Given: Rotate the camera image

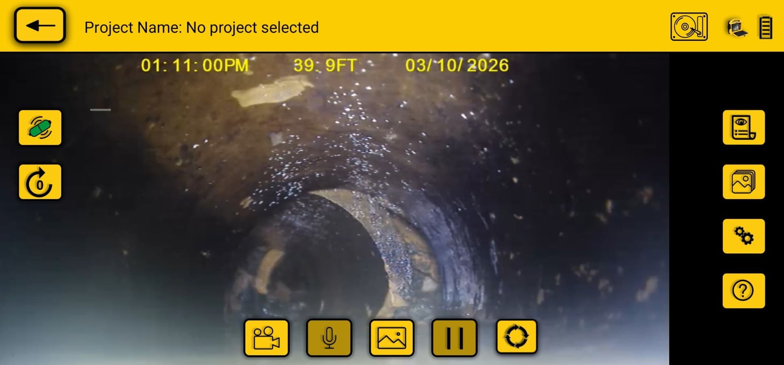Looking at the screenshot, I should pos(517,336).
